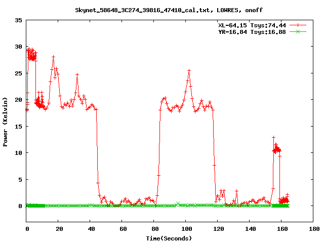Click the Time(Seconds) axis label

[x=169, y=238]
